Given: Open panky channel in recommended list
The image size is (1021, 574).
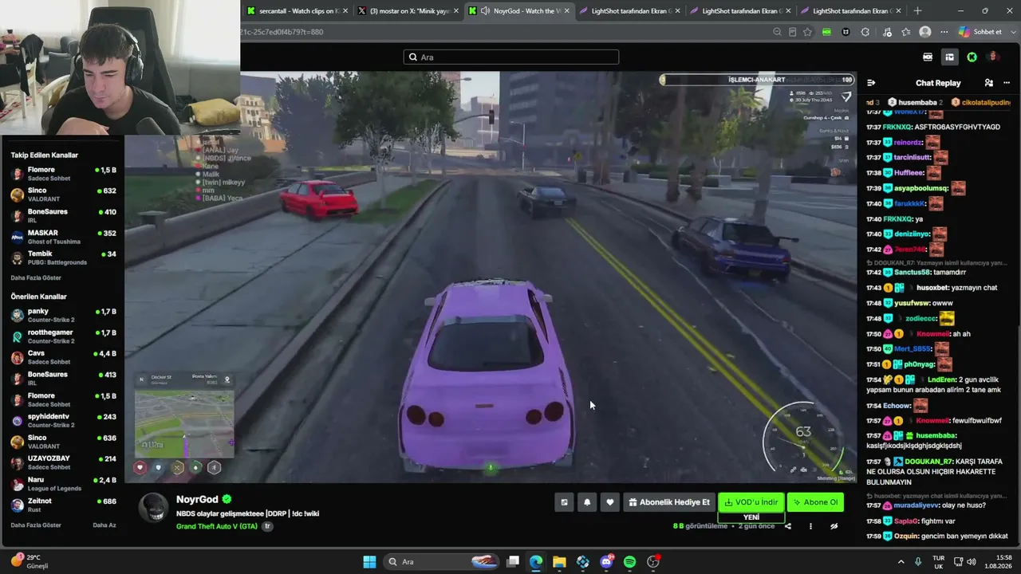Looking at the screenshot, I should 64,315.
